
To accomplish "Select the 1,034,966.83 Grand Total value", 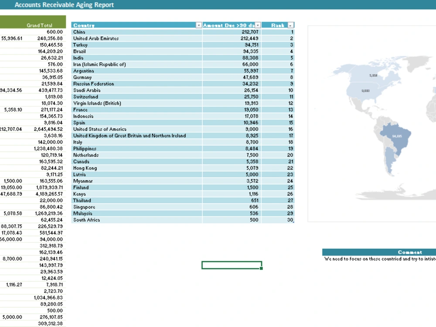I will point(48,298).
